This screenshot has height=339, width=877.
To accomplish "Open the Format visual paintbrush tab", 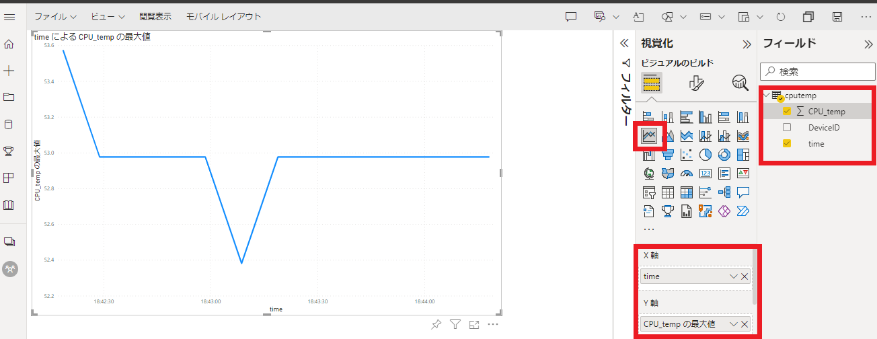I will coord(696,83).
